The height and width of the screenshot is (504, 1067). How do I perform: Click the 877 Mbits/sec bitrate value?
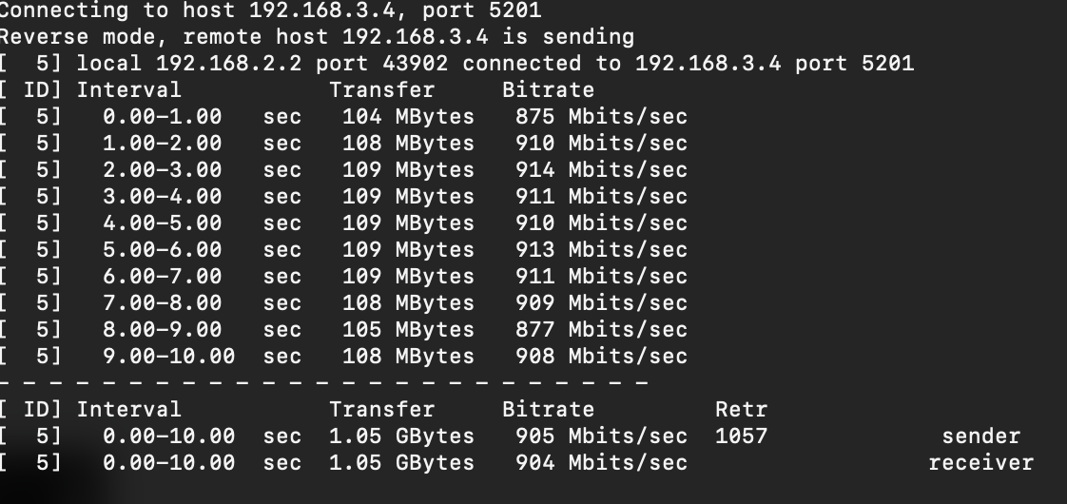click(x=601, y=330)
